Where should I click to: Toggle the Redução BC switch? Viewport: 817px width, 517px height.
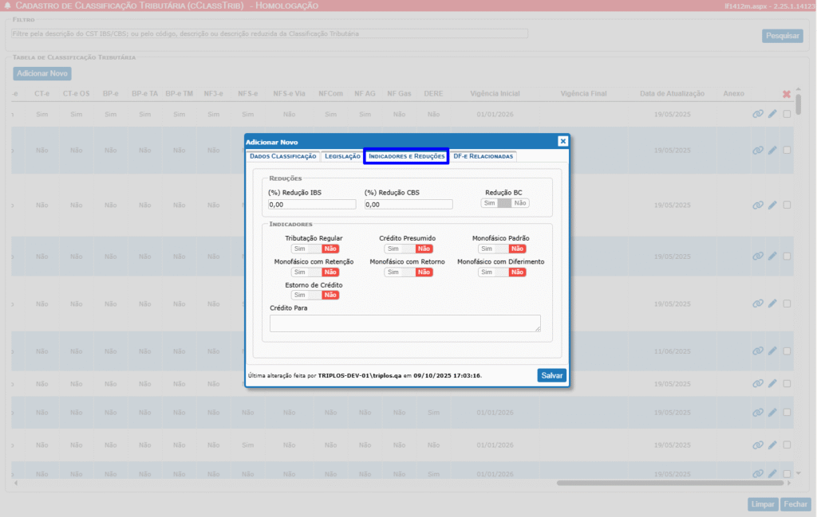coord(504,203)
